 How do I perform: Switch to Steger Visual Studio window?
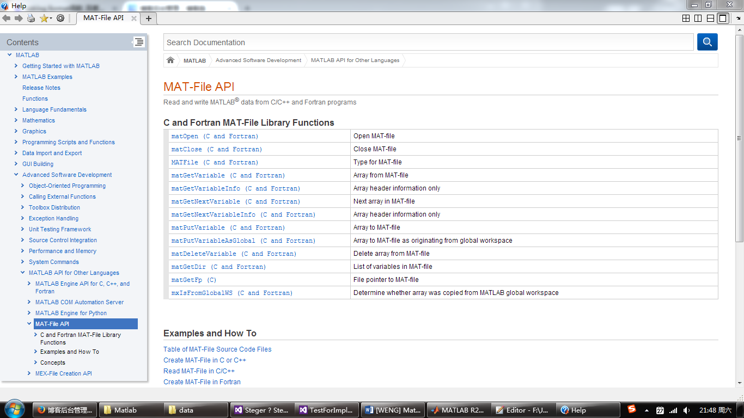click(x=261, y=410)
